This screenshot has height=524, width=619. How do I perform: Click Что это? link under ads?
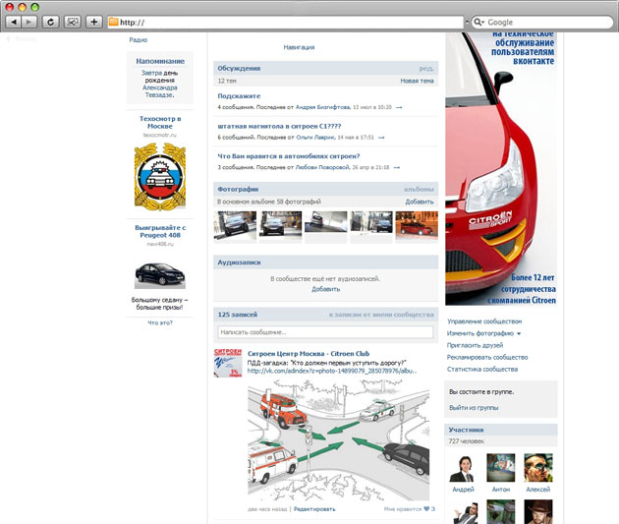[160, 322]
